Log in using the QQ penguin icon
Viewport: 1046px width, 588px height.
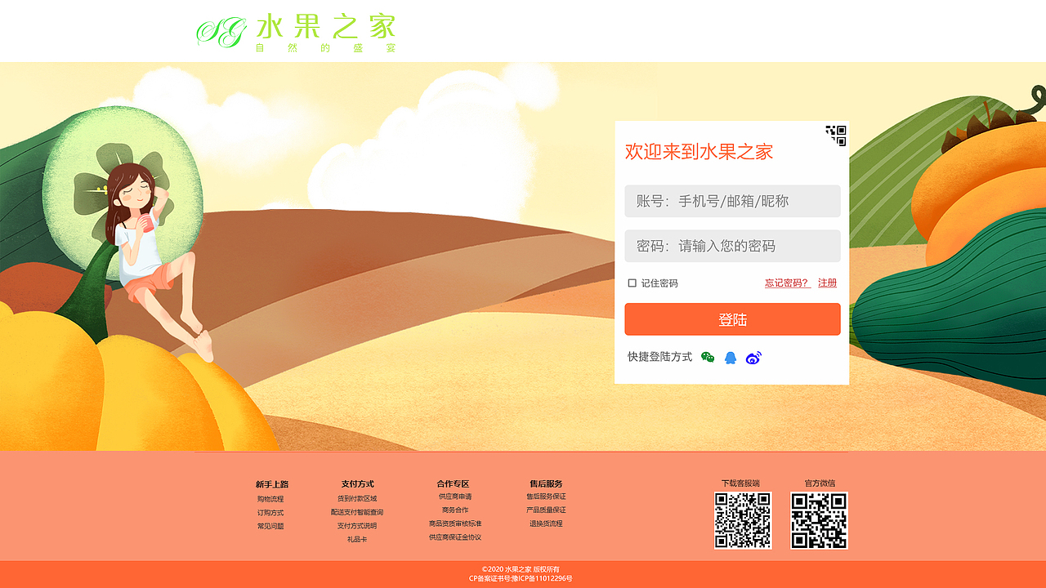pos(731,356)
